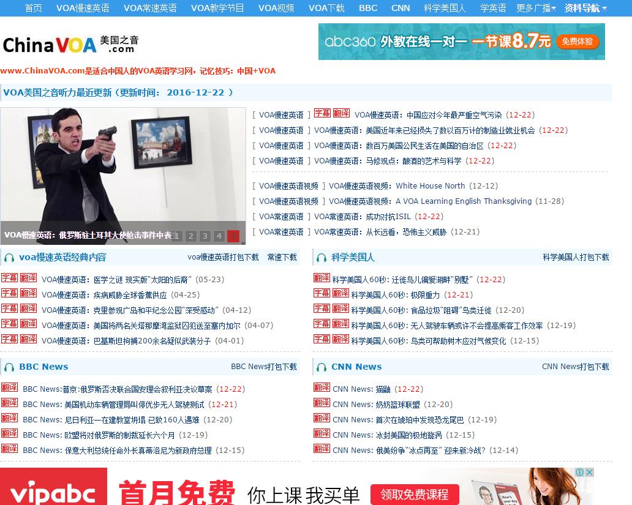Click 翻译 badge for 巴基斯坦拘捕200余名 article
Image resolution: width=632 pixels, height=505 pixels.
pyautogui.click(x=29, y=339)
